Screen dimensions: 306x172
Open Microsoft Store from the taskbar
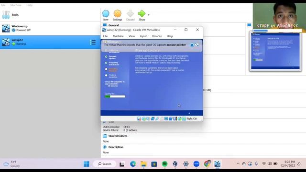click(154, 164)
